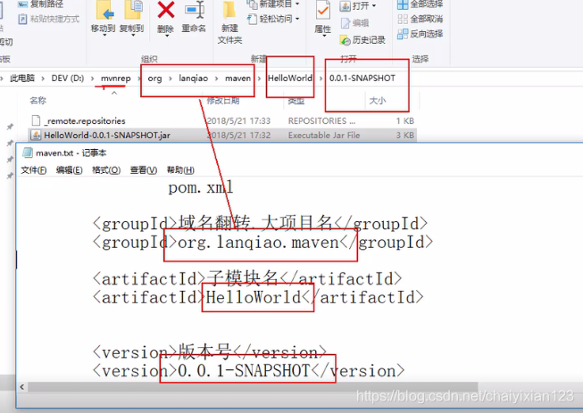Open Notepad Format (格式) menu
Screen dimensions: 583x413
click(x=106, y=170)
